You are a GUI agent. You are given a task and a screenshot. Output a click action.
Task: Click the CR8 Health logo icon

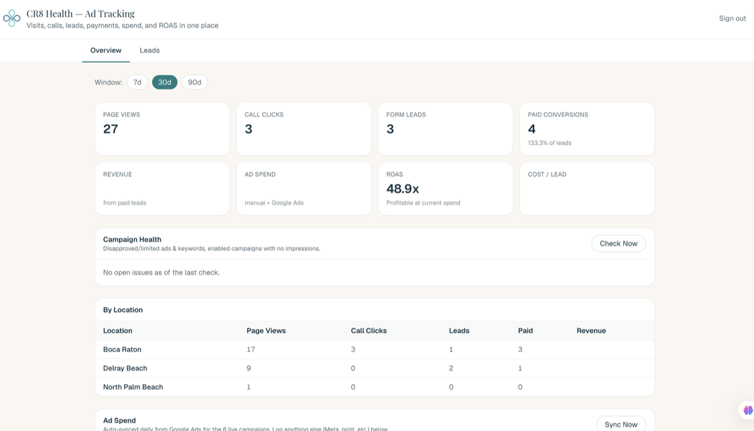tap(12, 18)
